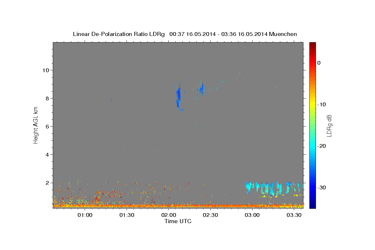
Task: Click the height tick label 8
Action: pos(47,98)
